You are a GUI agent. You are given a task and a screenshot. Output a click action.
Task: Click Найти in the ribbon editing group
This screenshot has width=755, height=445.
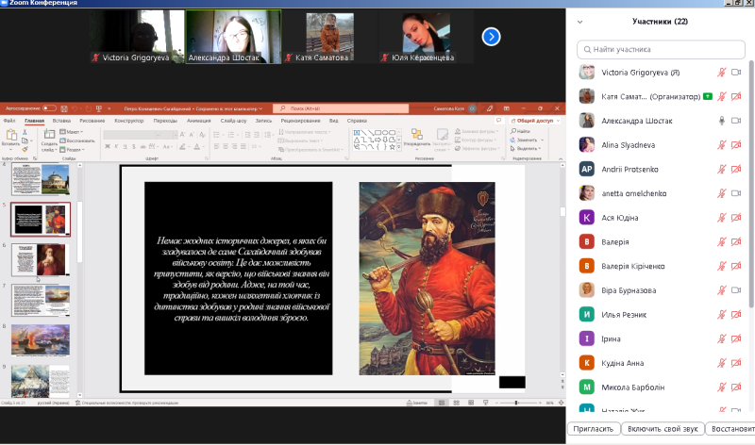coord(521,131)
